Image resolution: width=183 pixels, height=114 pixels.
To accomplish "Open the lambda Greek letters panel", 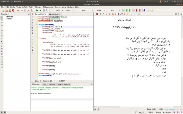I will pyautogui.click(x=2, y=33).
